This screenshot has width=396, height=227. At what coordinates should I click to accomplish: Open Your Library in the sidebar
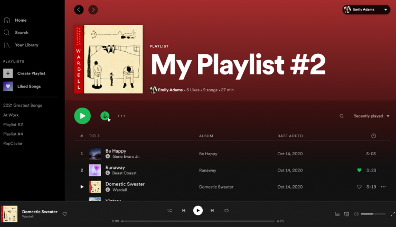[x=26, y=45]
